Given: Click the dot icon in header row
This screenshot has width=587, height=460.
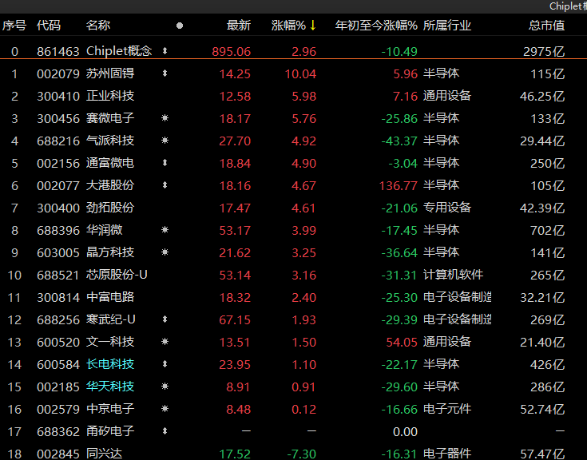Looking at the screenshot, I should pos(180,26).
